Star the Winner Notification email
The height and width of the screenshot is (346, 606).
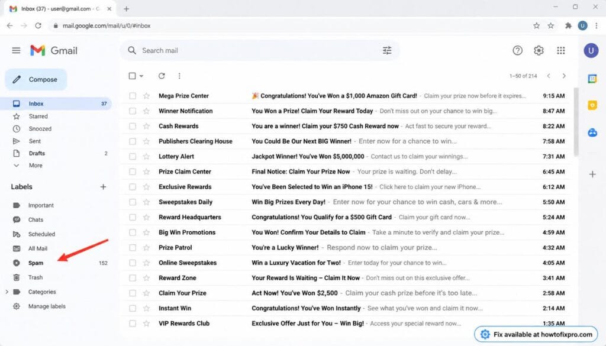pyautogui.click(x=146, y=111)
